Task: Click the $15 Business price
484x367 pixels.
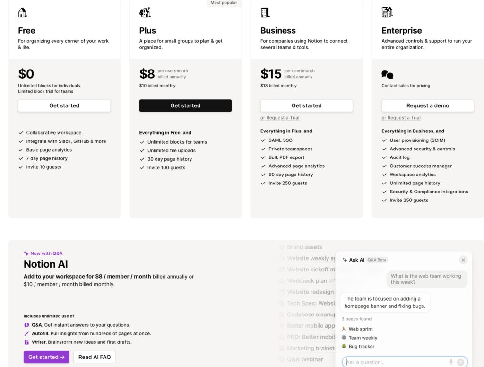Action: pyautogui.click(x=271, y=74)
